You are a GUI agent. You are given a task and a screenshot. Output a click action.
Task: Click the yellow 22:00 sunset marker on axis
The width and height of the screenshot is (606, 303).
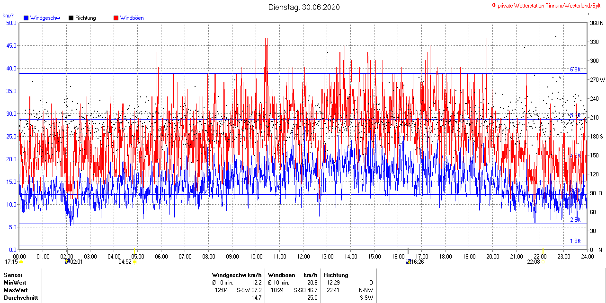[543, 250]
